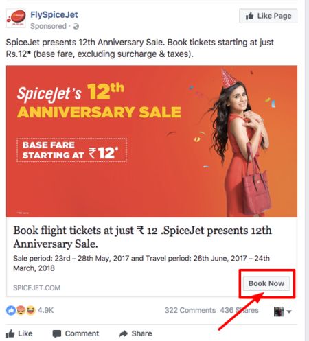
Task: Click the public globe audience icon
Action: 76,26
